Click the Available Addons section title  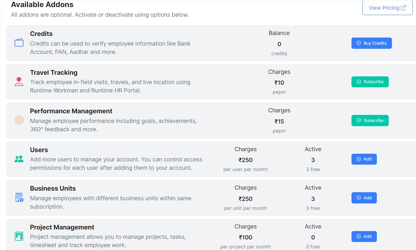pyautogui.click(x=42, y=5)
